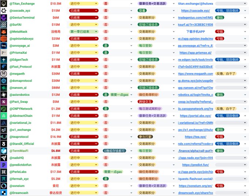Click the variational_io logo icon

coord(4,123)
